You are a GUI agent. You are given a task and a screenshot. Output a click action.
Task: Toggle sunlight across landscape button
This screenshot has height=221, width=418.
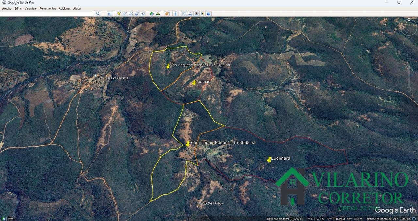click(x=158, y=14)
